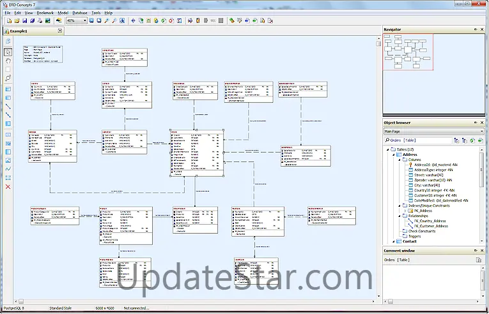Pin the Navigator panel
This screenshot has width=489, height=314.
(475, 30)
